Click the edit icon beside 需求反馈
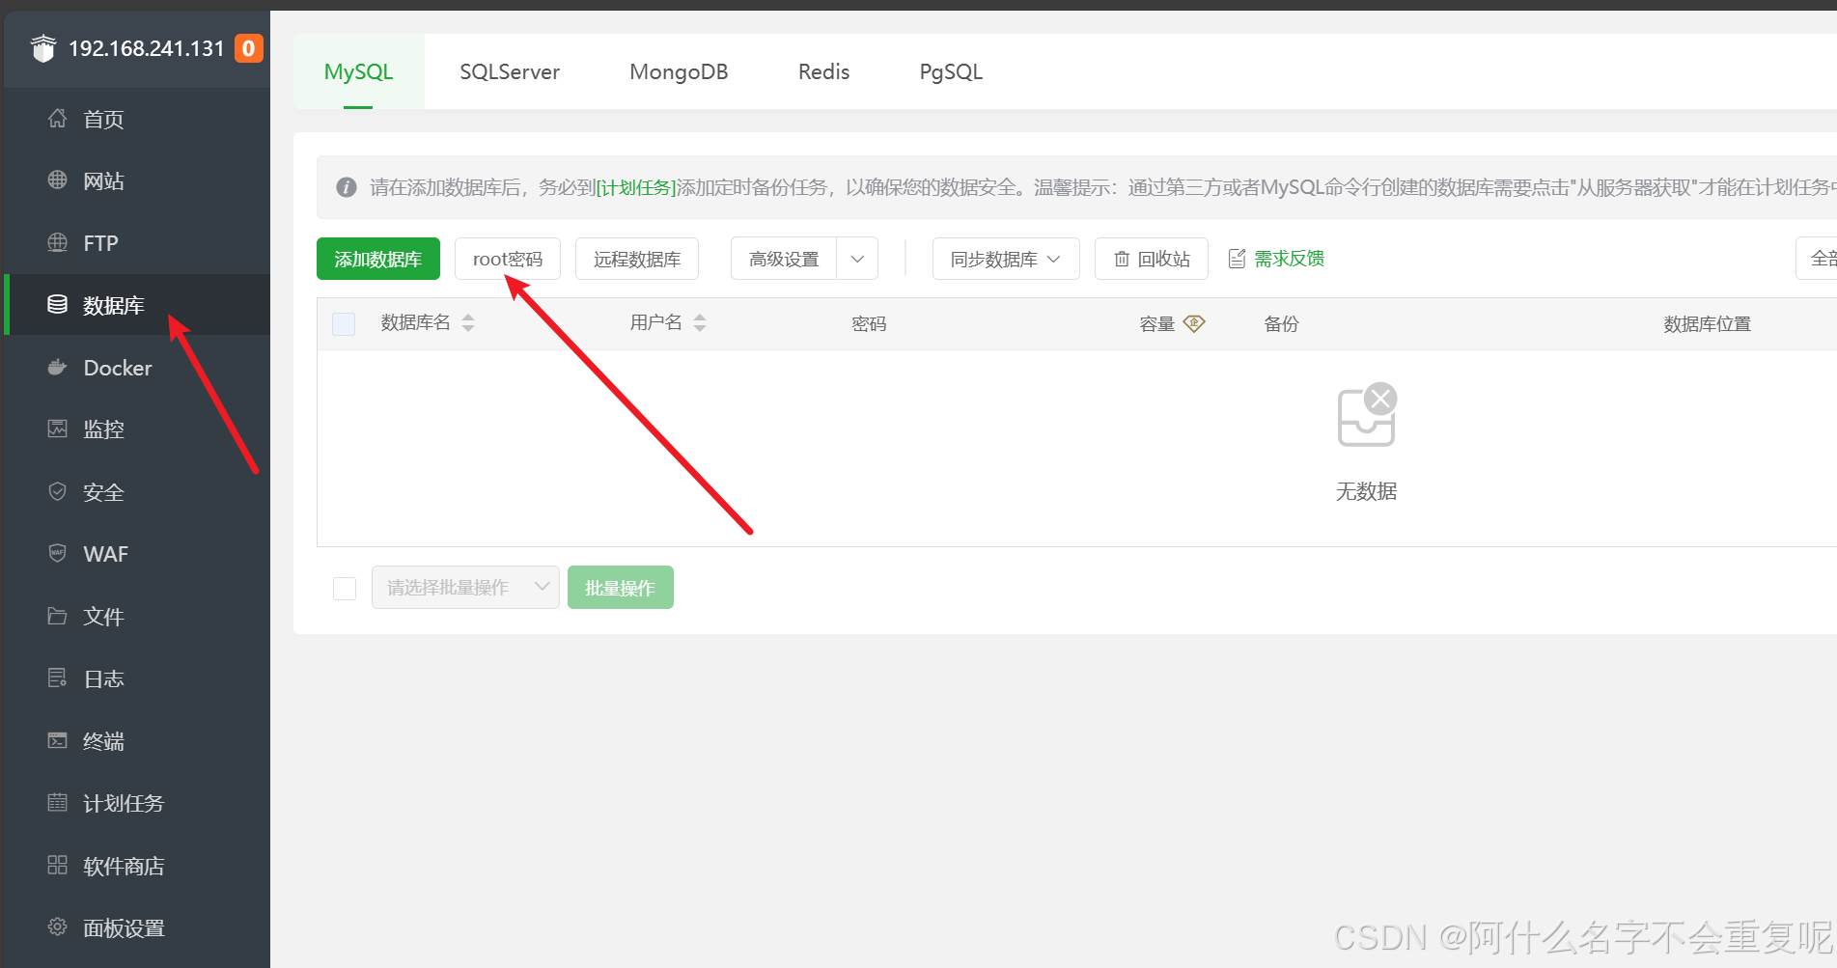This screenshot has width=1837, height=968. coord(1237,259)
